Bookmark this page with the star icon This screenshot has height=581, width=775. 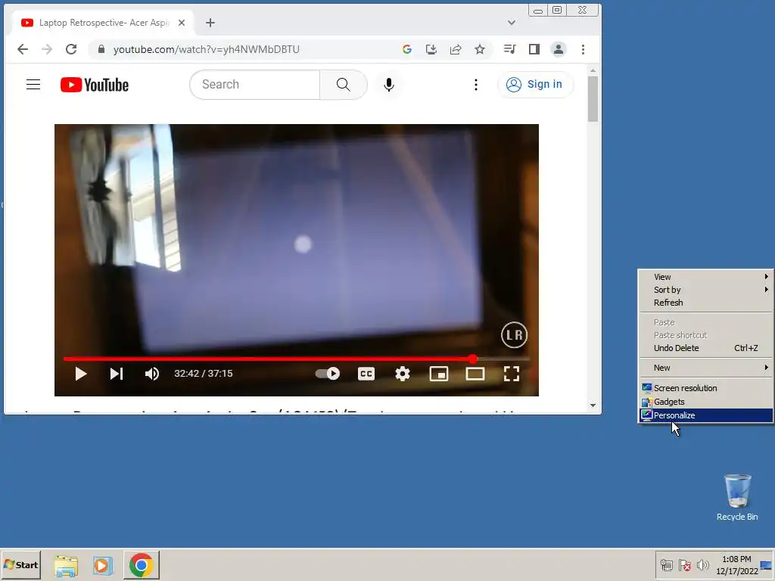tap(479, 49)
